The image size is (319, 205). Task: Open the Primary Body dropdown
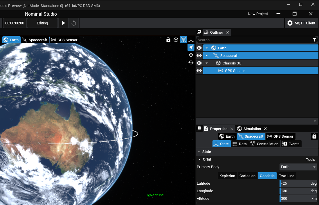(298, 167)
